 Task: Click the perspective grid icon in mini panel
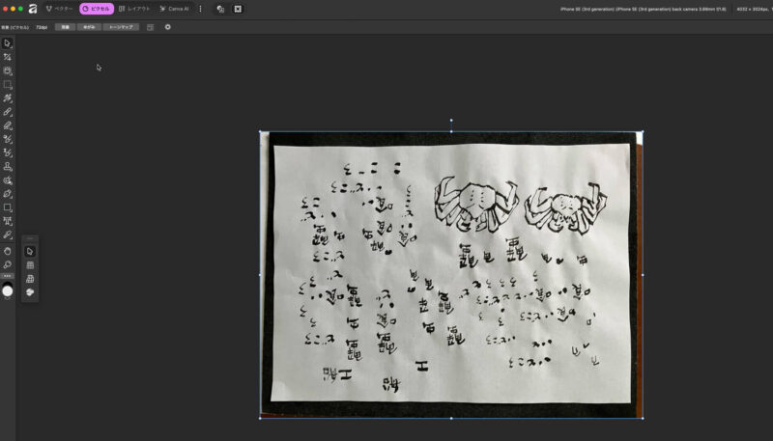(x=30, y=279)
